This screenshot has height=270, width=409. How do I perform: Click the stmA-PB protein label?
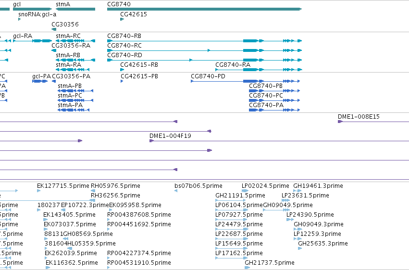point(70,86)
